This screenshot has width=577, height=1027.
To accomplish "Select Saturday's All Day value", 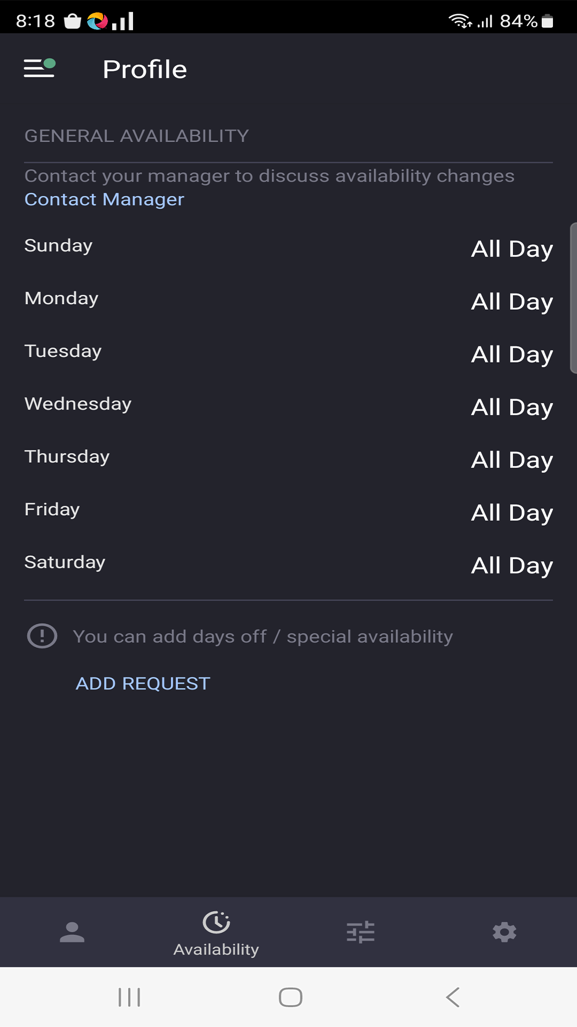I will (512, 566).
